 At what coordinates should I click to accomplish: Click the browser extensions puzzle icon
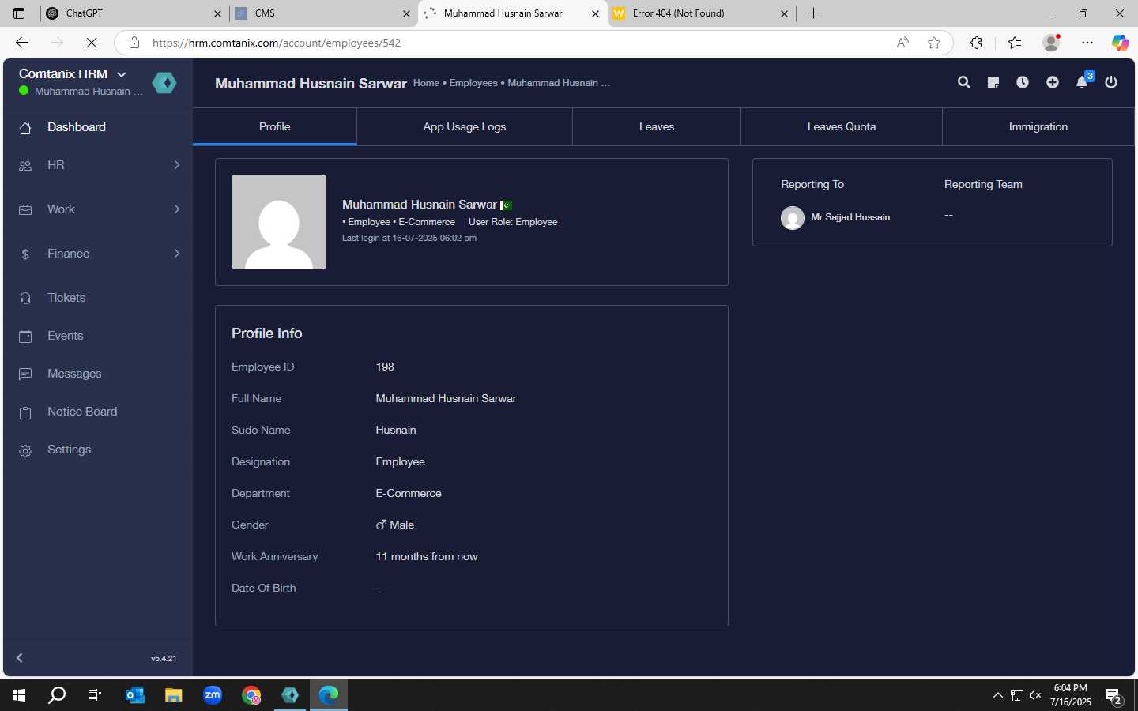coord(976,43)
